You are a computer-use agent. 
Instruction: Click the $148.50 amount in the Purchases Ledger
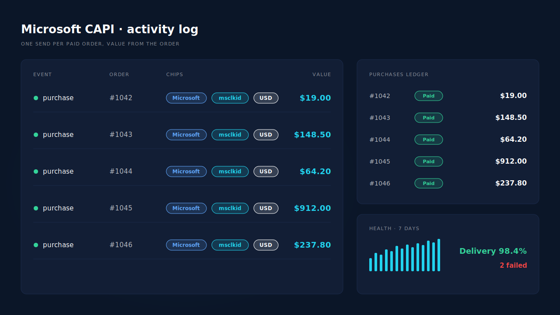(x=511, y=118)
